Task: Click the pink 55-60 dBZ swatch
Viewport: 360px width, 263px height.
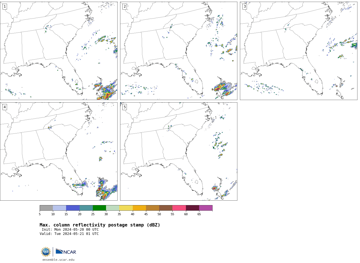Action: [179, 208]
